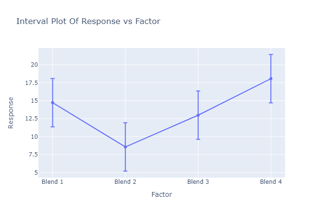The height and width of the screenshot is (216, 323).
Task: Click the '5' y-axis tick label
Action: [33, 172]
